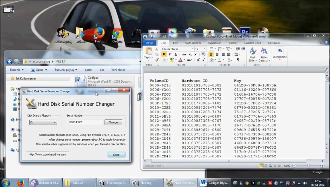Open the borders dropdown arrow
This screenshot has width=330, height=187.
click(224, 60)
